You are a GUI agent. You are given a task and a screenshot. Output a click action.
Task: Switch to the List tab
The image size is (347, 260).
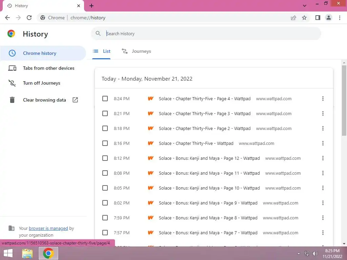[x=101, y=51]
